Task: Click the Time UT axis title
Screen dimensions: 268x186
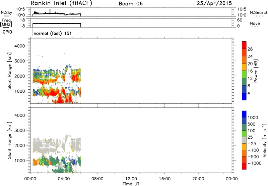Action: click(131, 184)
